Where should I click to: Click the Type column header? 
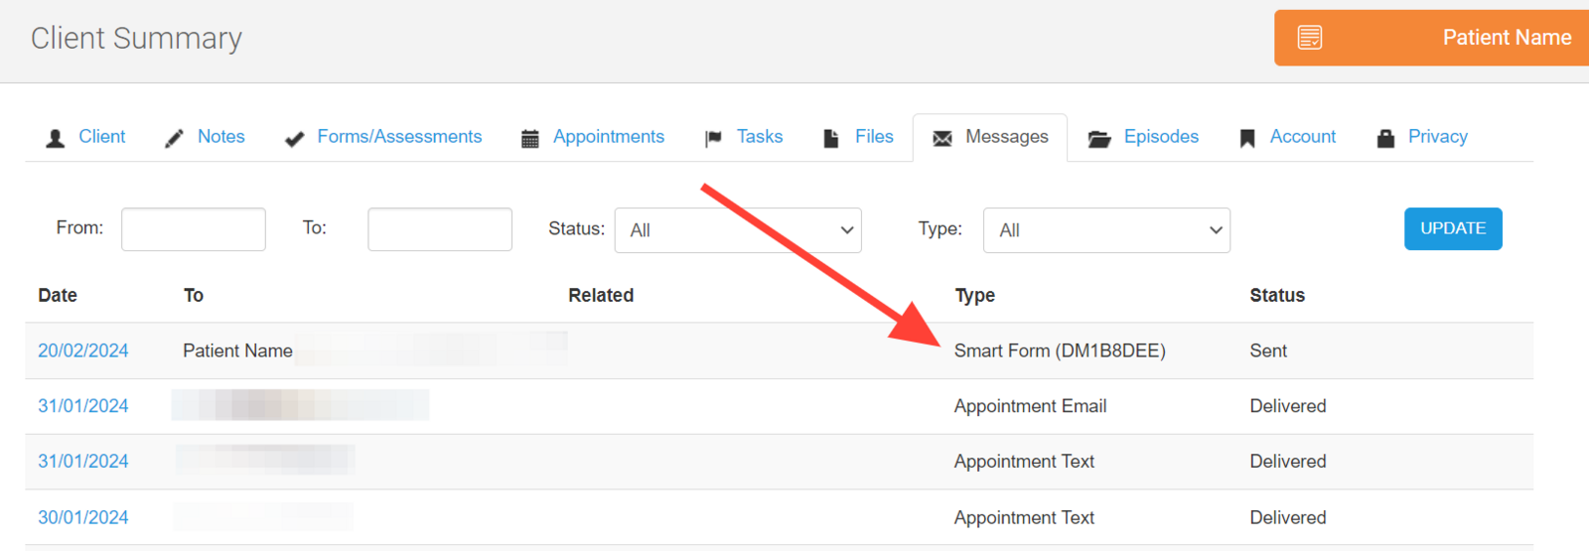974,295
